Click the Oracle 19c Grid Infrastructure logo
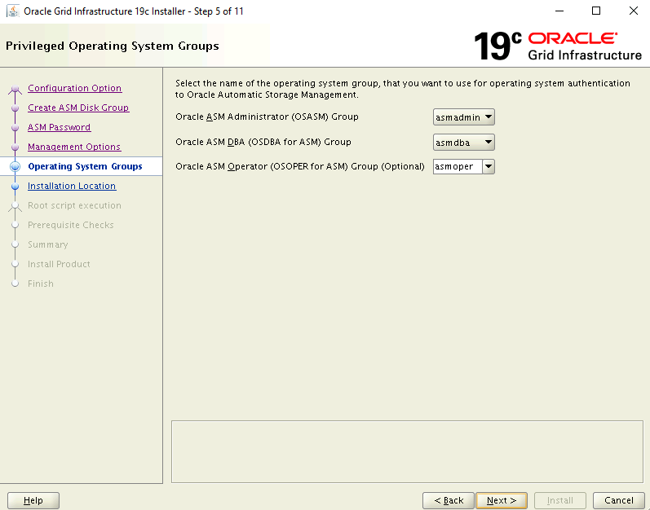The image size is (650, 510). point(558,46)
